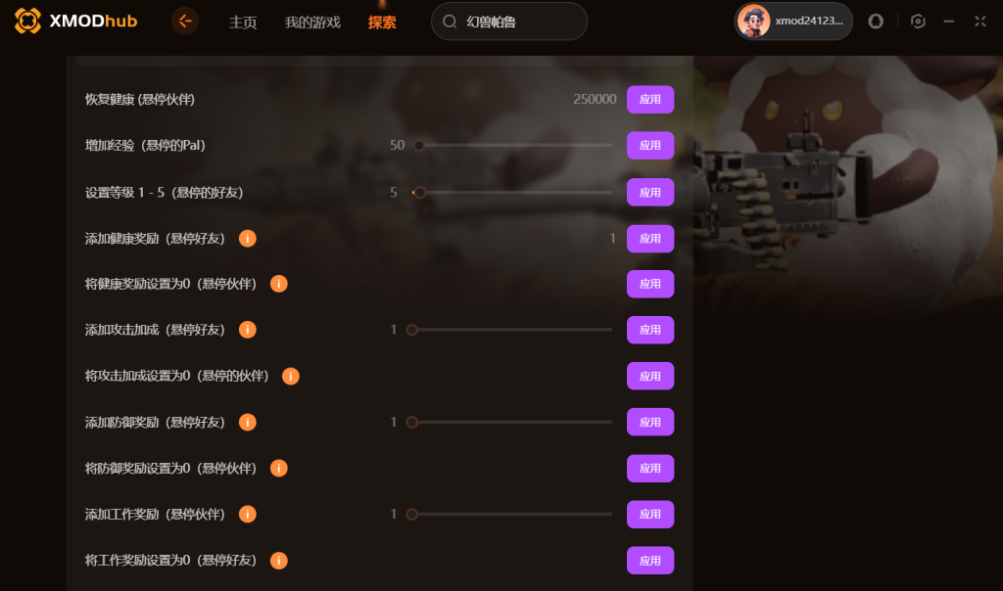Focus the 幻兽帕鲁 search field
Screen dimensions: 1003x591
[509, 22]
